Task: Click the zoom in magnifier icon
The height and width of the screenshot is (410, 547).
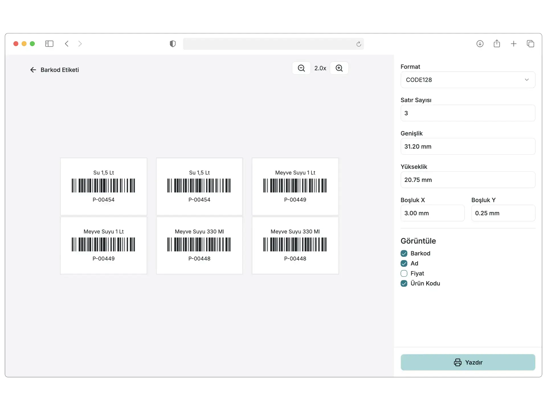Action: (x=339, y=68)
